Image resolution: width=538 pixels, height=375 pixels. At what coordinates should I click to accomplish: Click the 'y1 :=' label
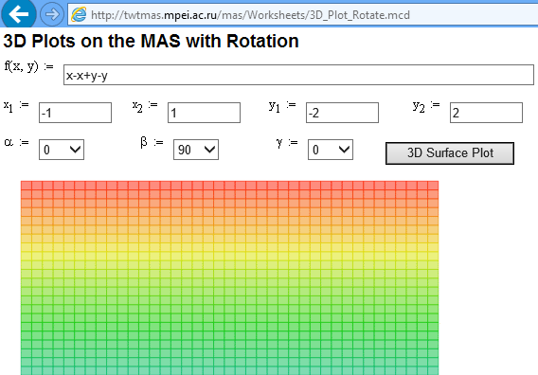(282, 106)
